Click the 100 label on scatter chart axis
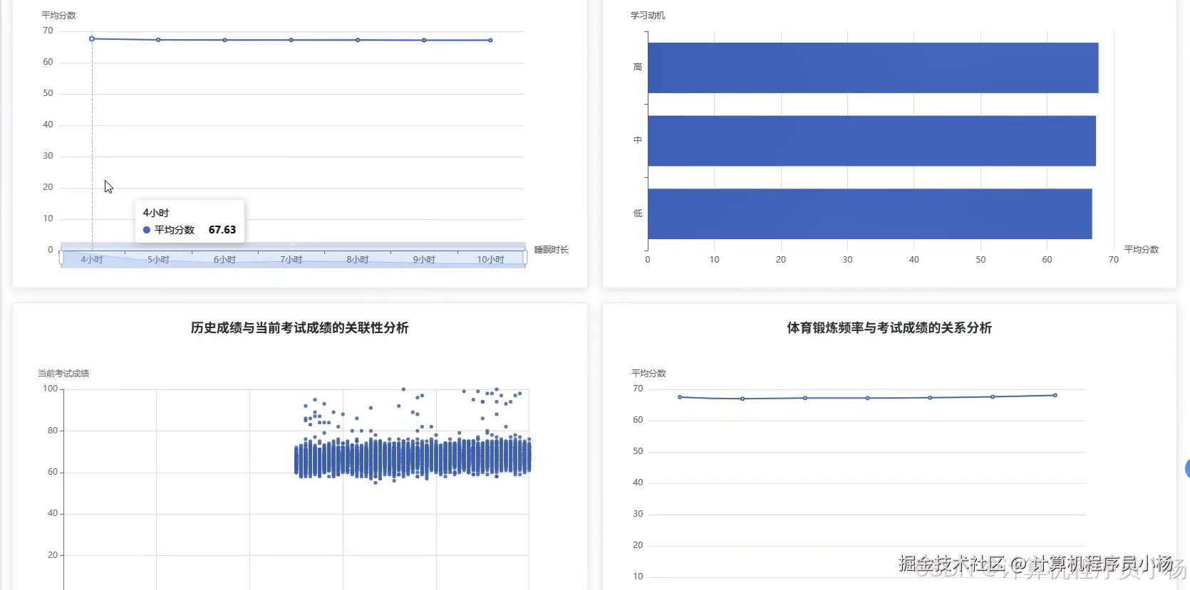The height and width of the screenshot is (590, 1190). pos(50,389)
